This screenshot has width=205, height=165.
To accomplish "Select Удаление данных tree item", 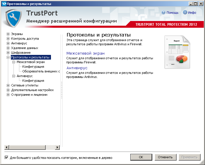I will click(x=25, y=48).
